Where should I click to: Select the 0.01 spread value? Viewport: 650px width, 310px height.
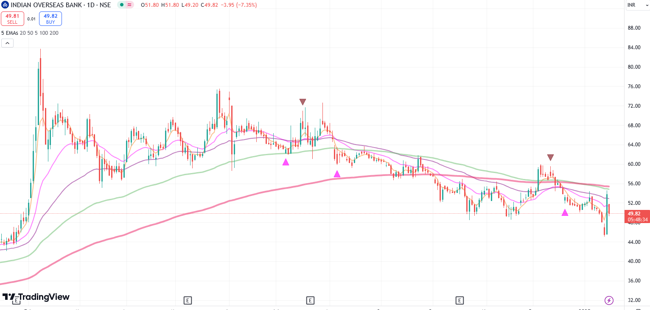(31, 19)
